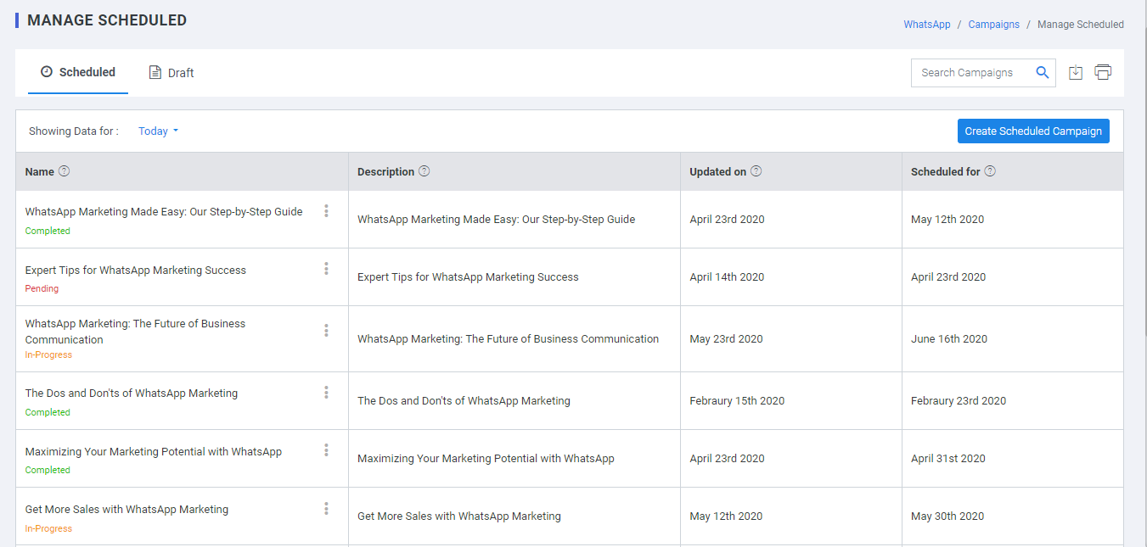The height and width of the screenshot is (547, 1147).
Task: Click Completed status under Dos and Don'ts
Action: tap(48, 412)
